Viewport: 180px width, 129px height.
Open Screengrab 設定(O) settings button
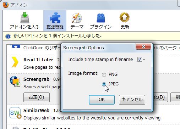[37, 97]
